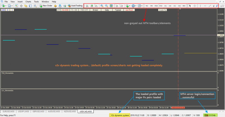Screen dimensions: 225x117
Task: Open the Profiles toolbar icon
Action: (9, 6)
